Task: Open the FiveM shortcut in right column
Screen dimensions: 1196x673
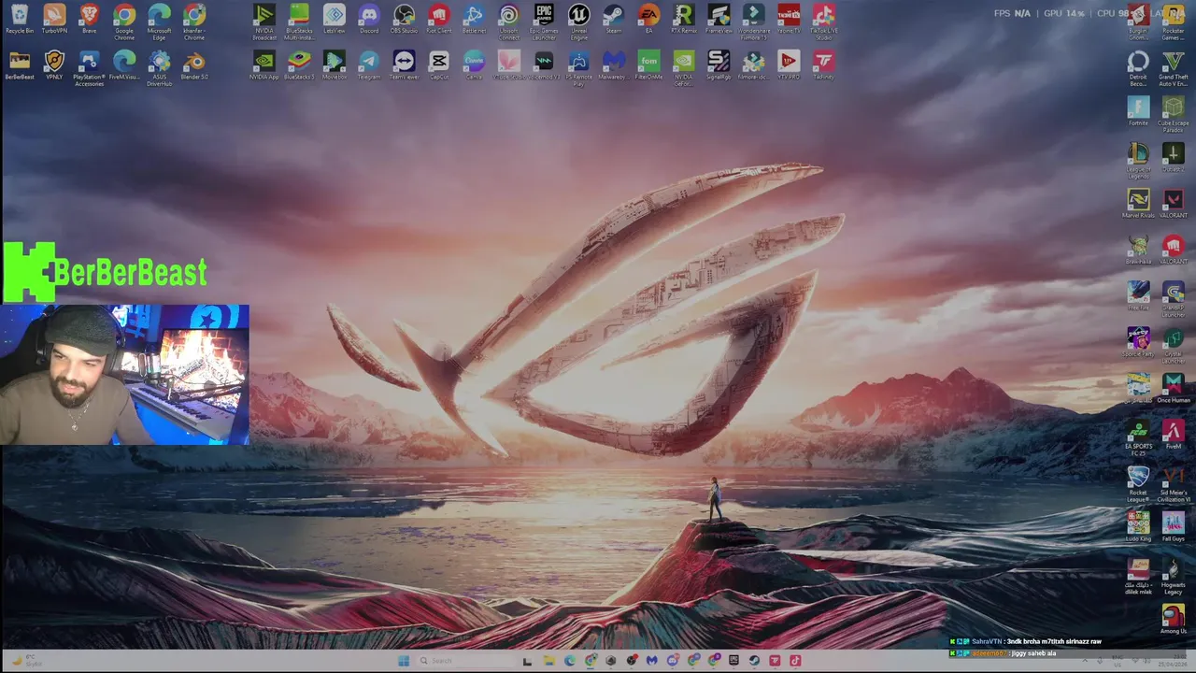Action: click(x=1173, y=432)
